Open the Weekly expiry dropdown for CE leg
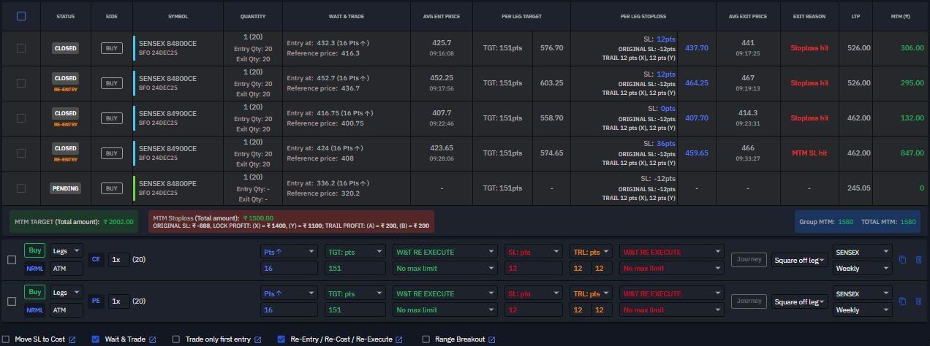This screenshot has height=346, width=930. pyautogui.click(x=863, y=268)
